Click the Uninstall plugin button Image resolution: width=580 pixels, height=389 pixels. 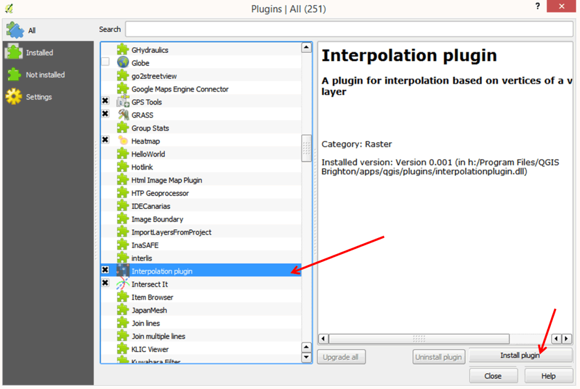pos(438,357)
